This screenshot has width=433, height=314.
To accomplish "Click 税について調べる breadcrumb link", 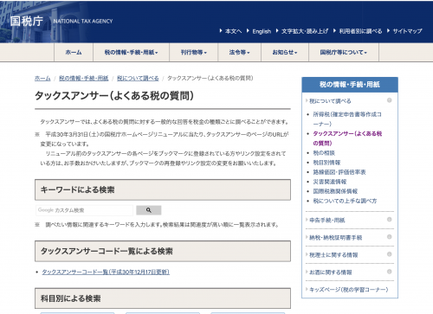I will click(x=138, y=78).
